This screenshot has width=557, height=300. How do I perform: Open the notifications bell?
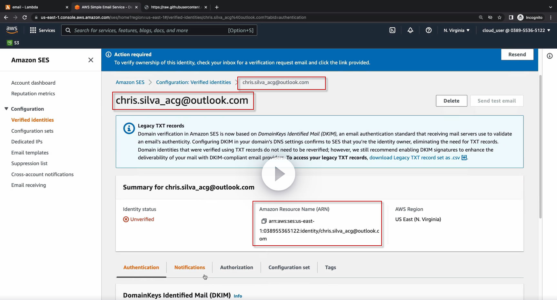pos(410,30)
